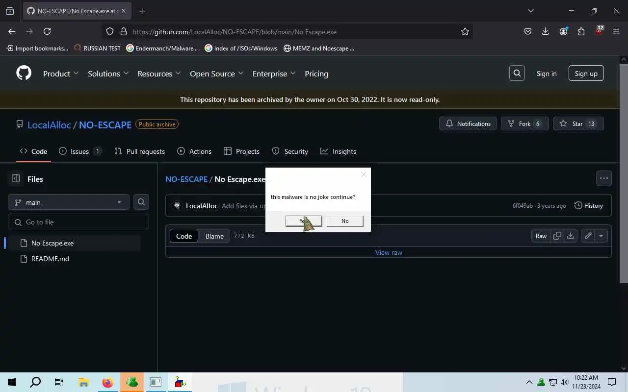Open the Insights tab

click(x=338, y=151)
